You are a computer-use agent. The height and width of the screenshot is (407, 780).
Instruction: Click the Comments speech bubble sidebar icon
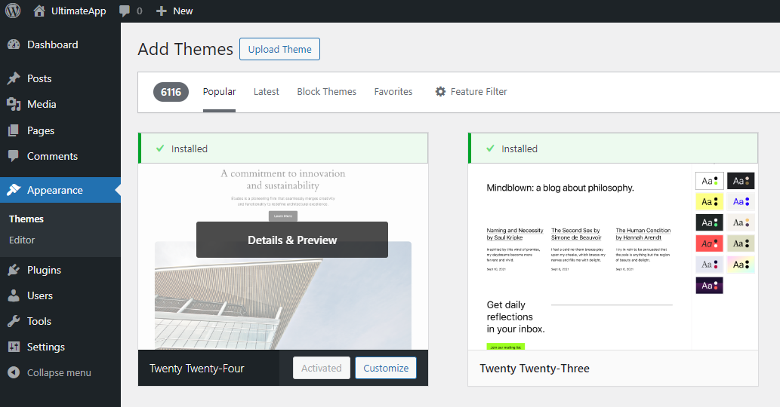point(14,156)
